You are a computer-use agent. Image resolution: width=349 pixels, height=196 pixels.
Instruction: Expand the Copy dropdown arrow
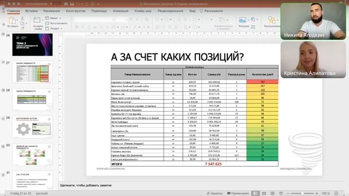coord(26,23)
